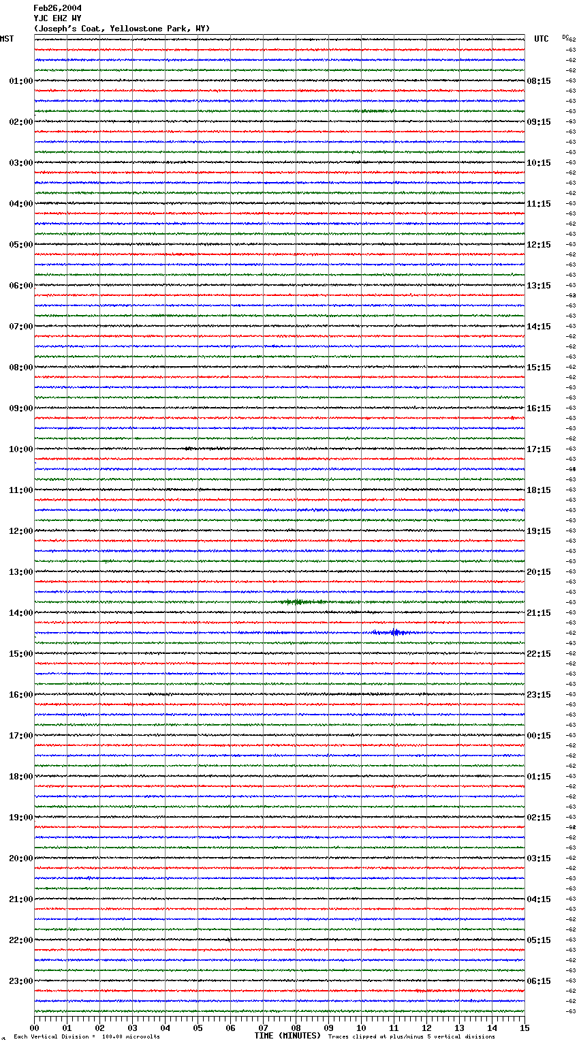Viewport: 579px width, 1046px height.
Task: Click the 21:15 UTC time label
Action: [x=539, y=613]
